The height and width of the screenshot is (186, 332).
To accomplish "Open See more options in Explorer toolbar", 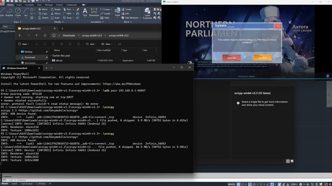I will click(120, 44).
